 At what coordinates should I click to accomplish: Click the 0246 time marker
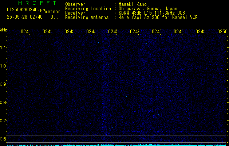[134, 31]
